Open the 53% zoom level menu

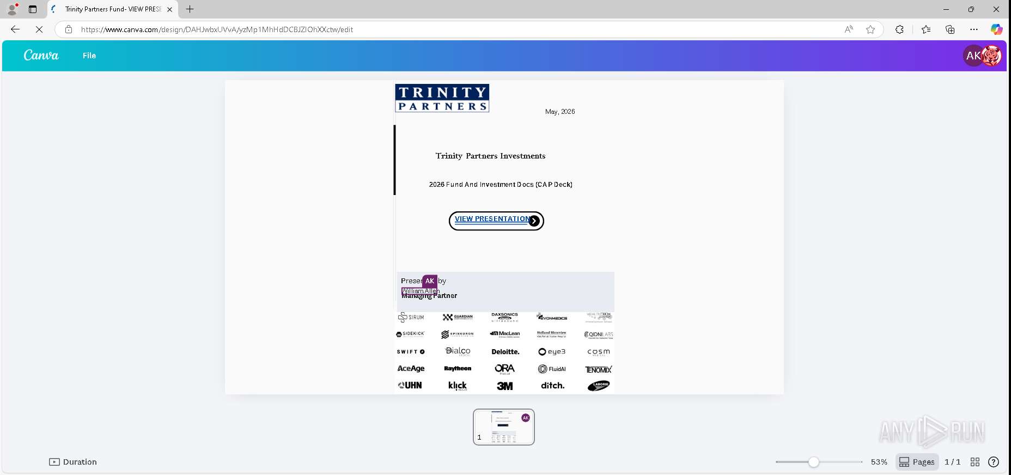(879, 462)
